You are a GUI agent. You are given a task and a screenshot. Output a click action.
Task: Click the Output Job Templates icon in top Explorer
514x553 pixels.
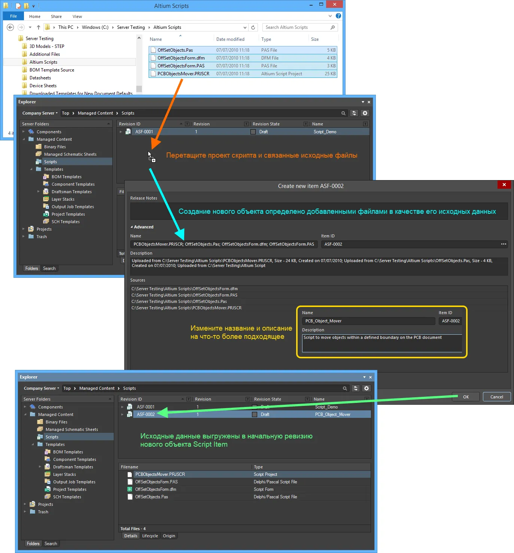point(46,207)
